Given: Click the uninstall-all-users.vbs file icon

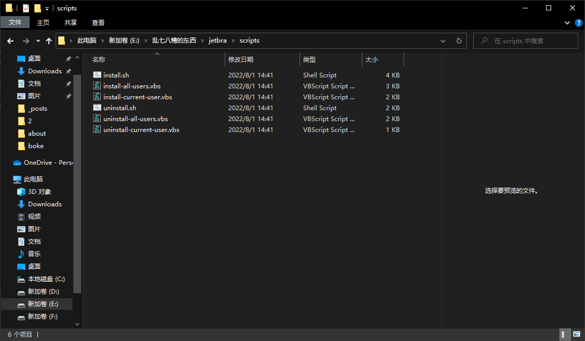Looking at the screenshot, I should coord(97,119).
